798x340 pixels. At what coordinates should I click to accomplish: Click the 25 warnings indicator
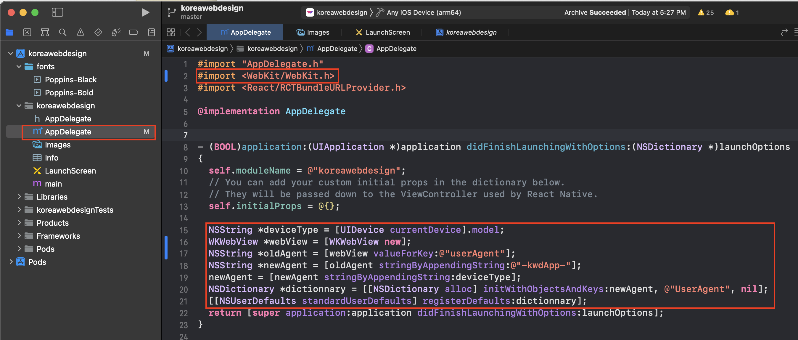click(706, 12)
